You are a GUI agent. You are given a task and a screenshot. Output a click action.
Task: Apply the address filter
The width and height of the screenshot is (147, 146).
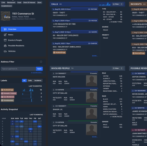[x=39, y=69]
